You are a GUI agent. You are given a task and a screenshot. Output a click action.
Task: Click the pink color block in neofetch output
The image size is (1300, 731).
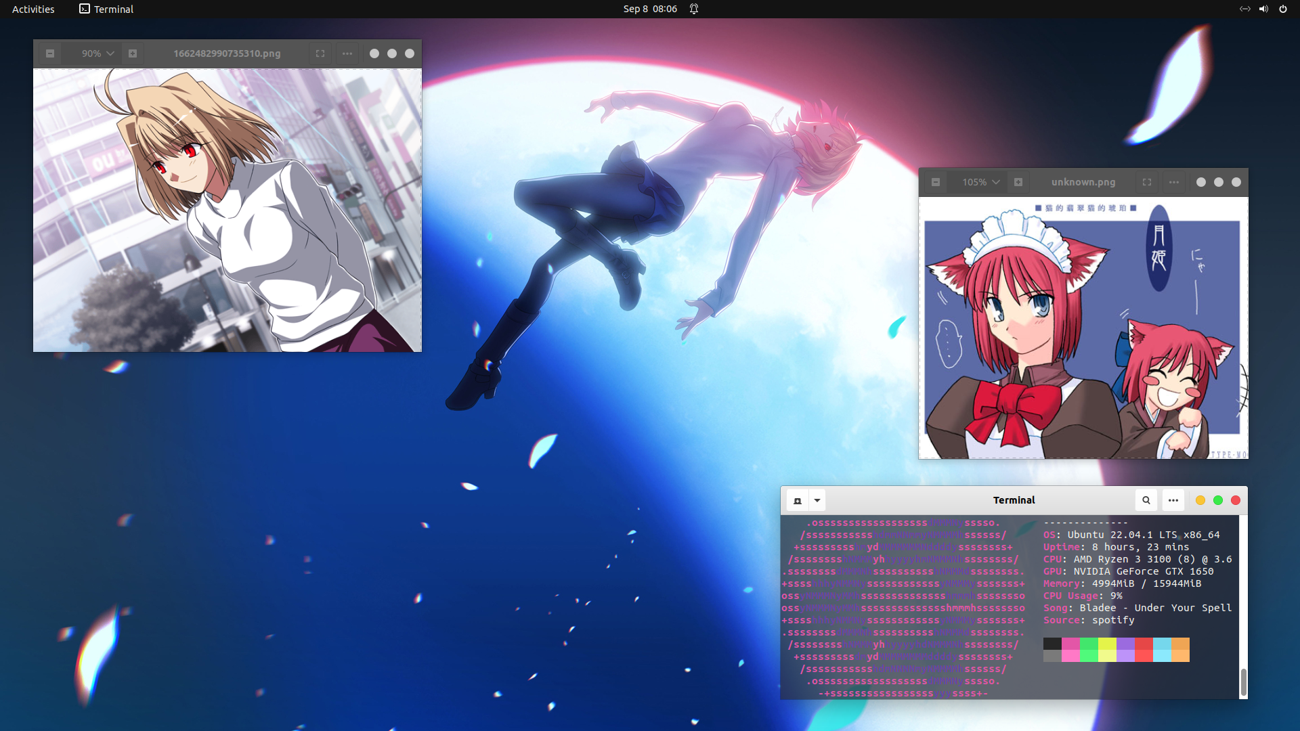tap(1070, 650)
